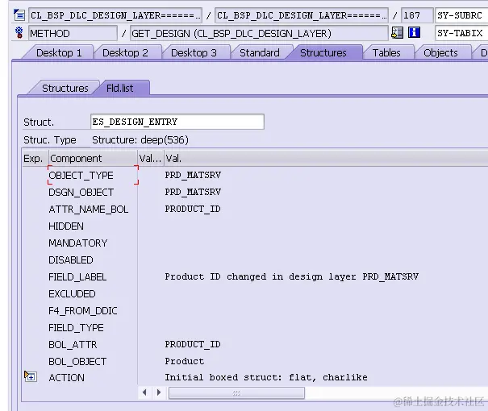Select the DISABLED component
Screen dimensions: 488x411
(x=71, y=260)
